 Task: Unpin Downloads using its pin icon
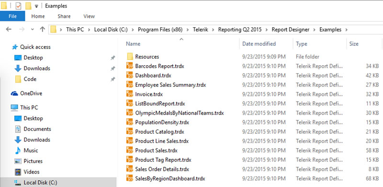113,69
